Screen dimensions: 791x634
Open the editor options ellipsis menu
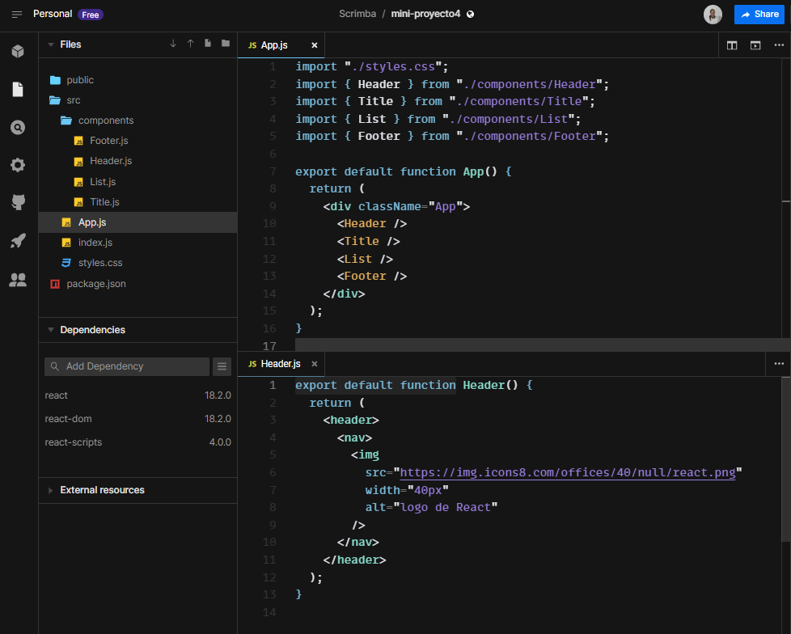click(x=778, y=45)
